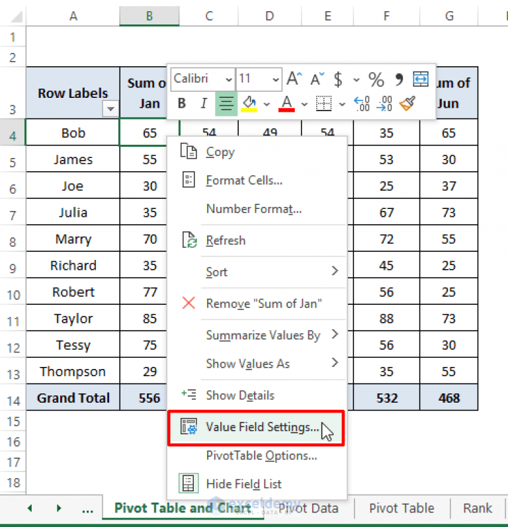
Task: Click the Value Field Settings icon
Action: pos(189,426)
